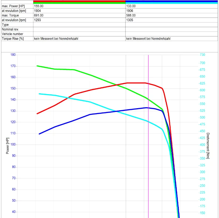Click the Power [HP] axis title
Screen dimensions: 219x218
[x=7, y=146]
